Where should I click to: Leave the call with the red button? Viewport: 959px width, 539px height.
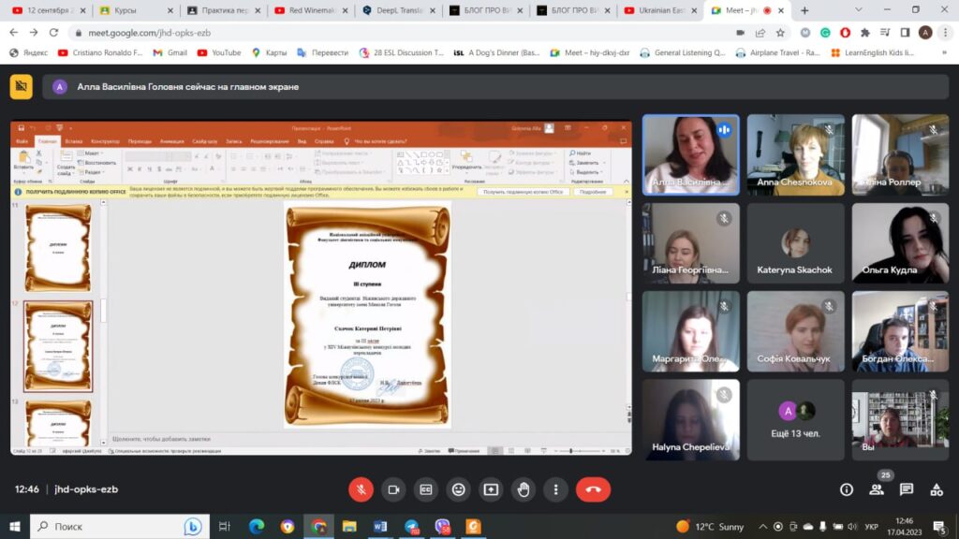[x=593, y=489]
